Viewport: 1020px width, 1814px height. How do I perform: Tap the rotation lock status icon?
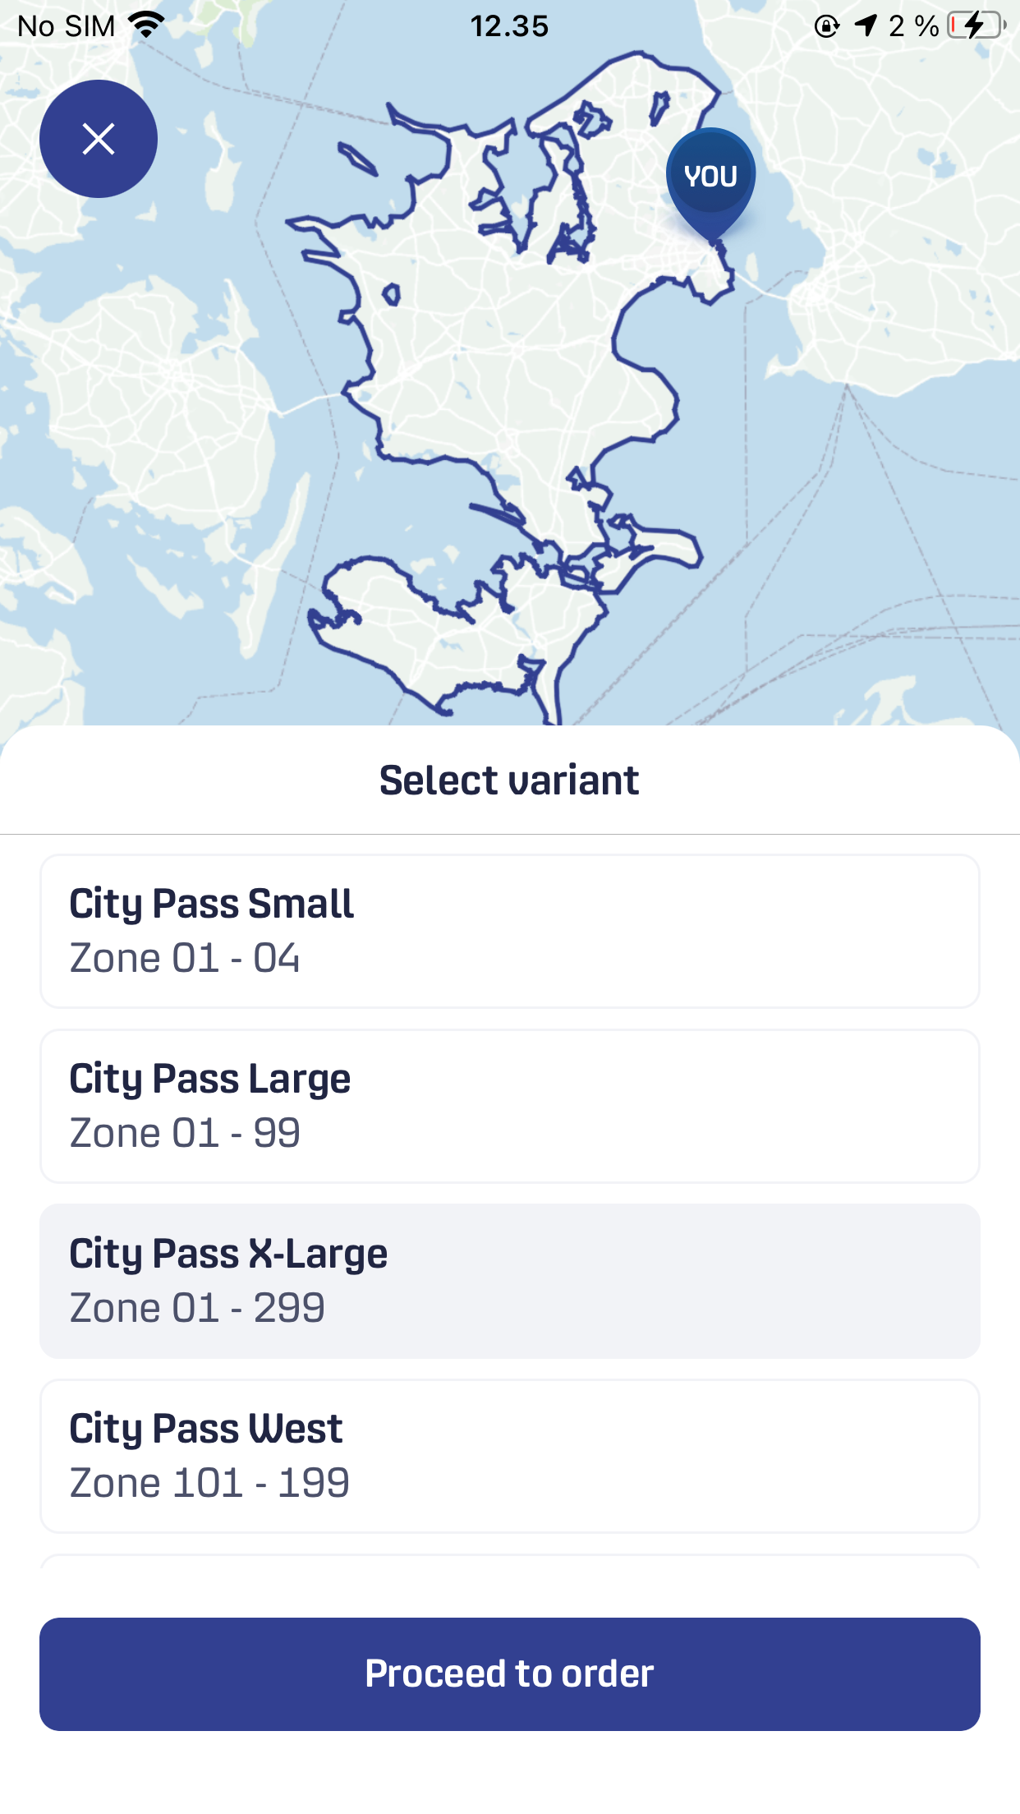point(826,26)
